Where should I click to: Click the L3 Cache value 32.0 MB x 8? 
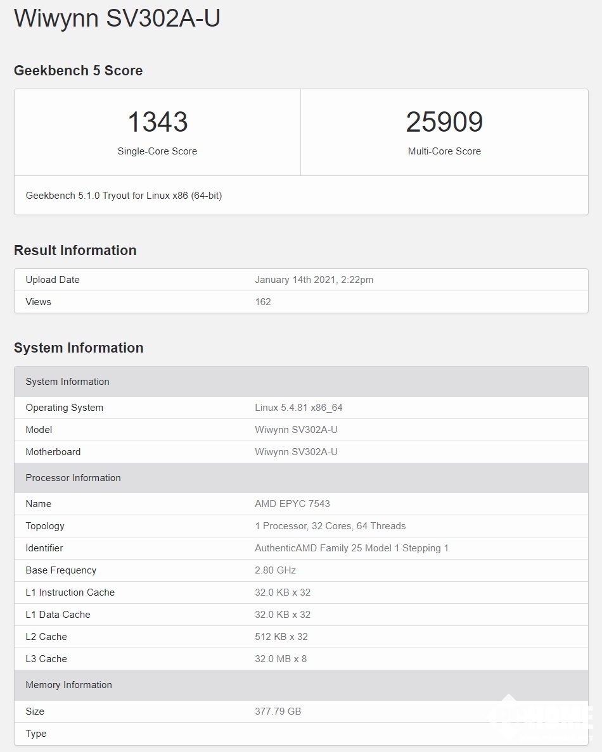281,659
